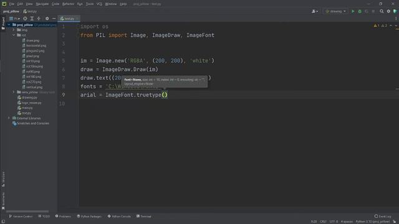Hide the Project panel with minus icon
This screenshot has height=224, width=399.
[54, 19]
